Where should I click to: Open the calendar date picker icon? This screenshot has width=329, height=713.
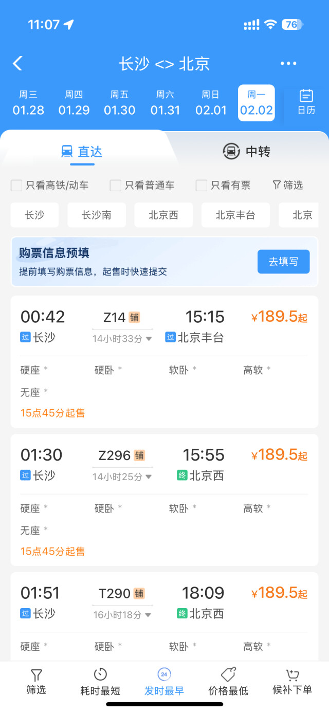pos(306,96)
